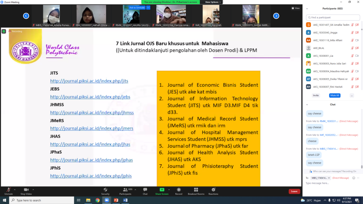This screenshot has height=204, width=363.
Task: Toggle video icon for AKS_18308007 Rini Hastuti
Action: [x=357, y=87]
